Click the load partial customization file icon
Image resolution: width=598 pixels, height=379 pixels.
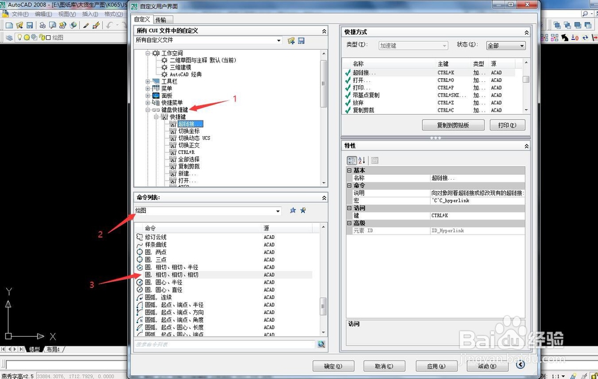tap(291, 41)
